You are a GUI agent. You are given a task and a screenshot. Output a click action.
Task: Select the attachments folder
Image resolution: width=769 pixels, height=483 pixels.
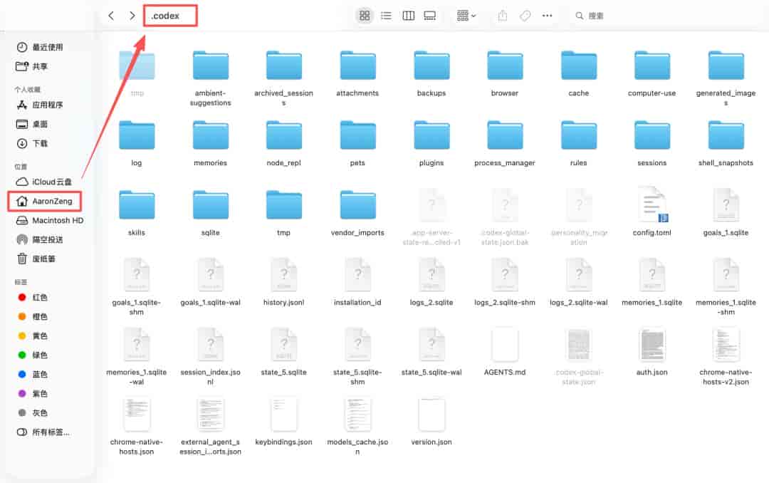click(x=357, y=73)
